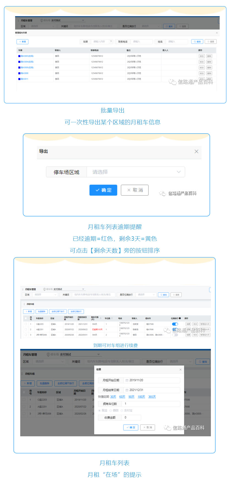Close the 导出 dialog
The height and width of the screenshot is (491, 231).
point(196,151)
